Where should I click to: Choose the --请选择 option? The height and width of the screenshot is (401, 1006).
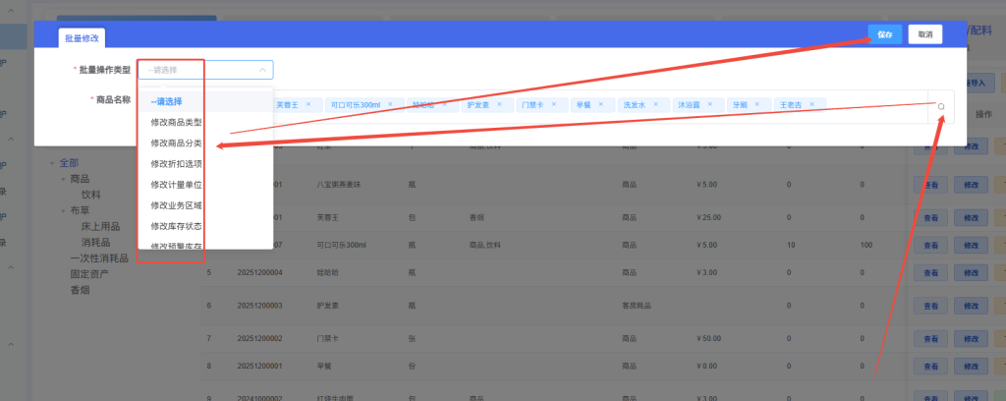(205, 101)
